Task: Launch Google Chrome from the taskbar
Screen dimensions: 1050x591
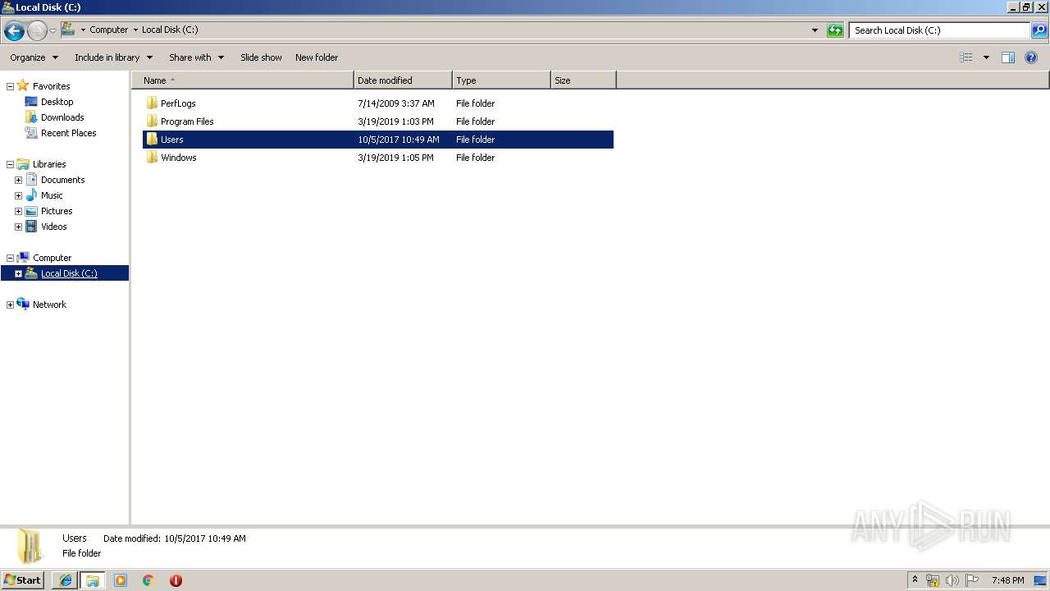Action: [x=148, y=580]
